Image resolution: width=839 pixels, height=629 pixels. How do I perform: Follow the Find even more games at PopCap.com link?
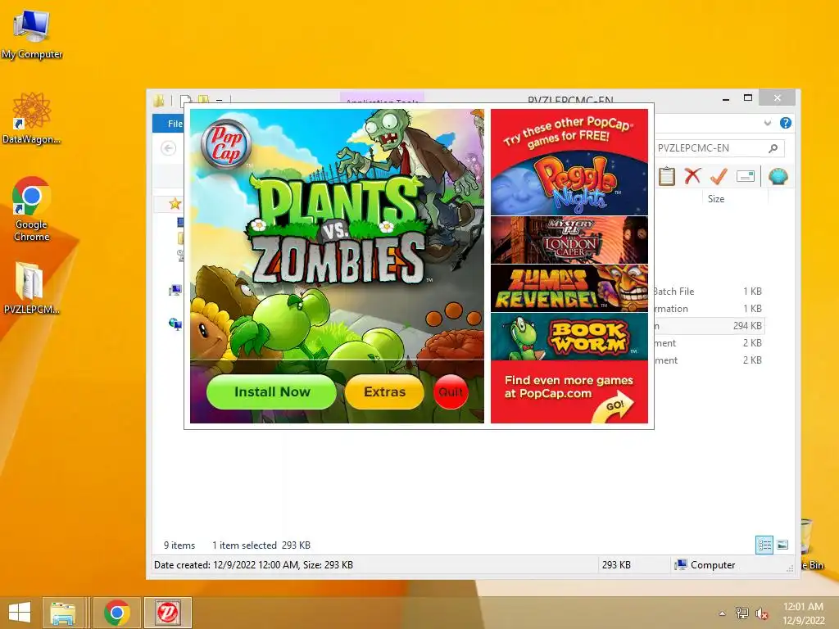click(x=569, y=392)
